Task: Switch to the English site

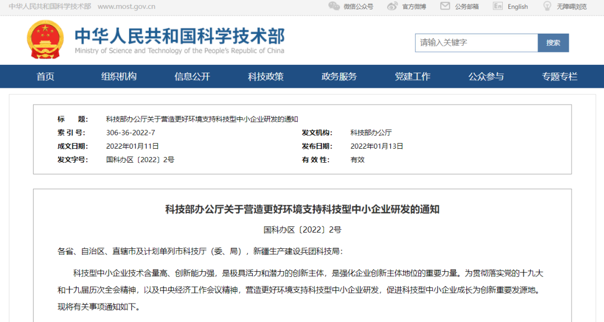Action: (518, 7)
